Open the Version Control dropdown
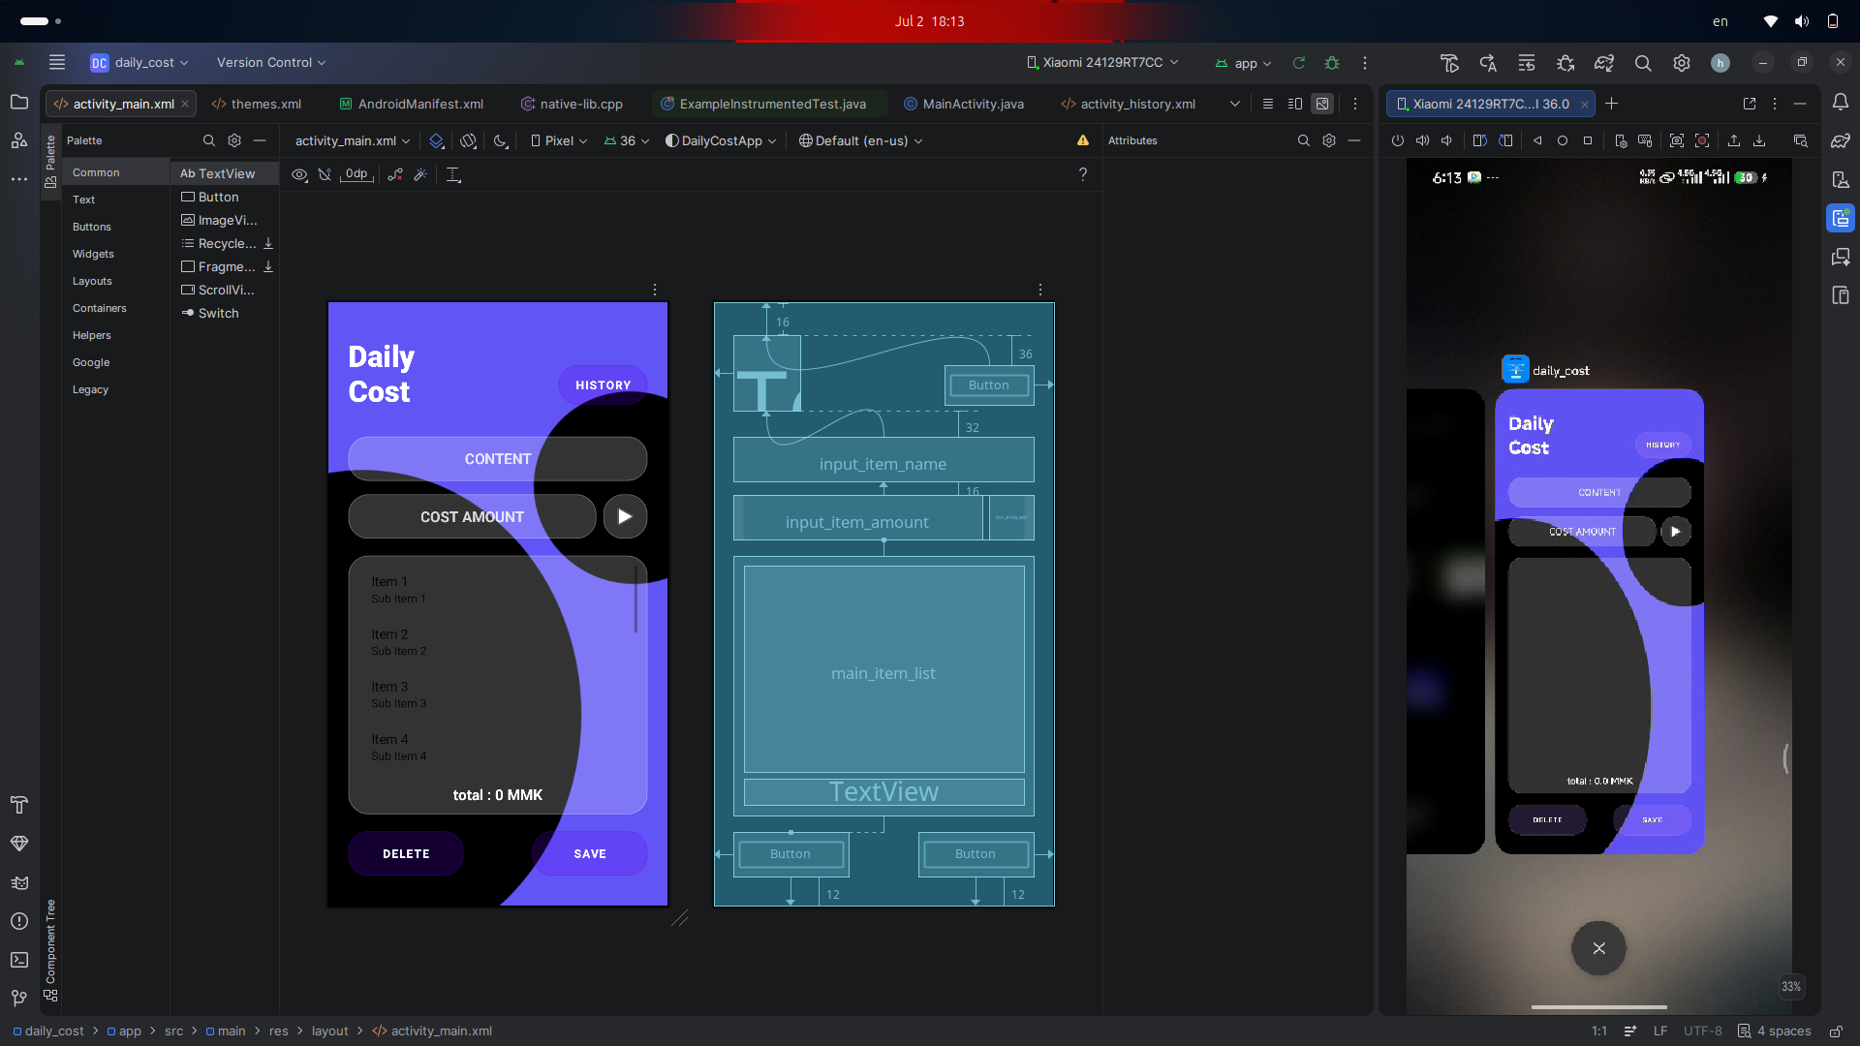 tap(271, 63)
